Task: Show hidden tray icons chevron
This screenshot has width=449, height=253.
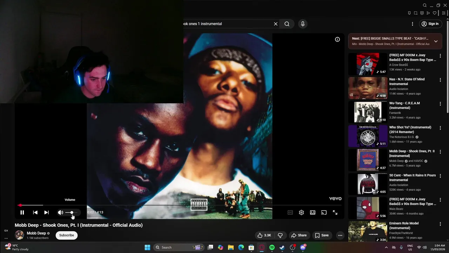Action: (386, 247)
